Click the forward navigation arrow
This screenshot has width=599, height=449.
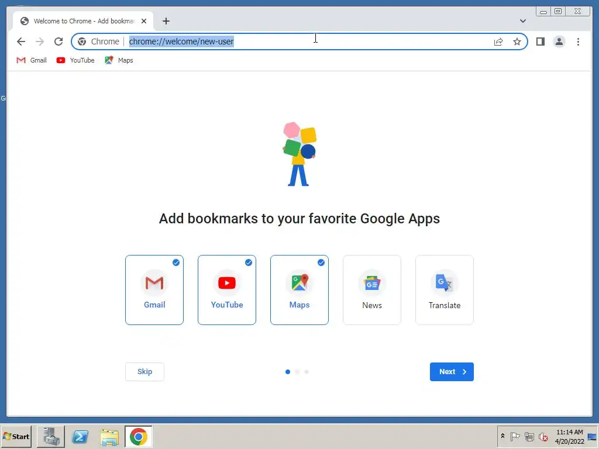tap(40, 42)
